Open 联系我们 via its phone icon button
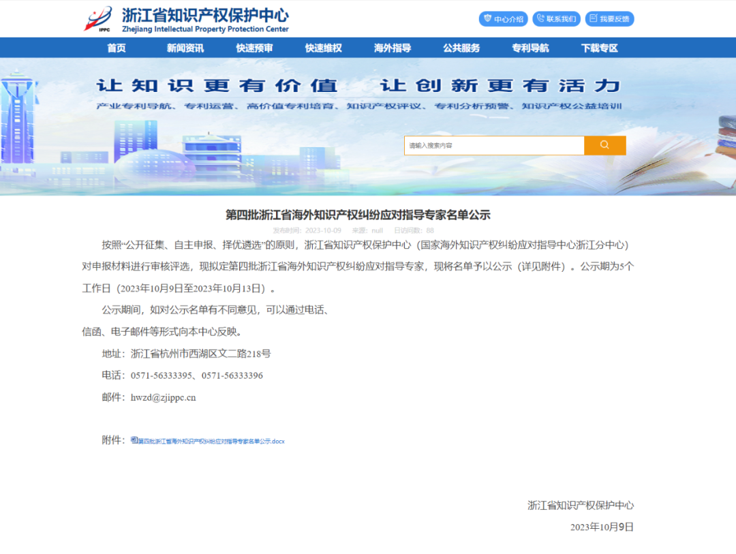Screen dimensions: 736x554 coord(557,19)
